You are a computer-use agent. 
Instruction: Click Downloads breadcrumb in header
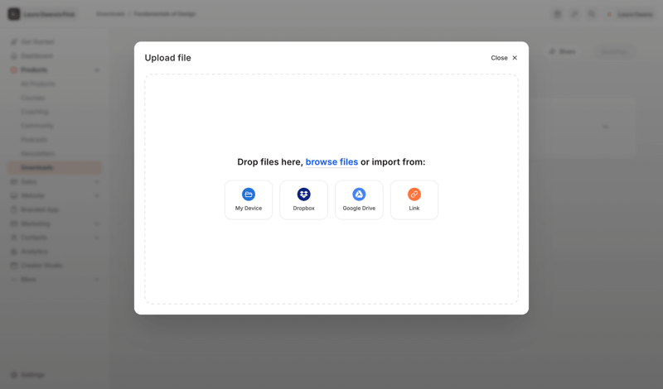(x=110, y=14)
